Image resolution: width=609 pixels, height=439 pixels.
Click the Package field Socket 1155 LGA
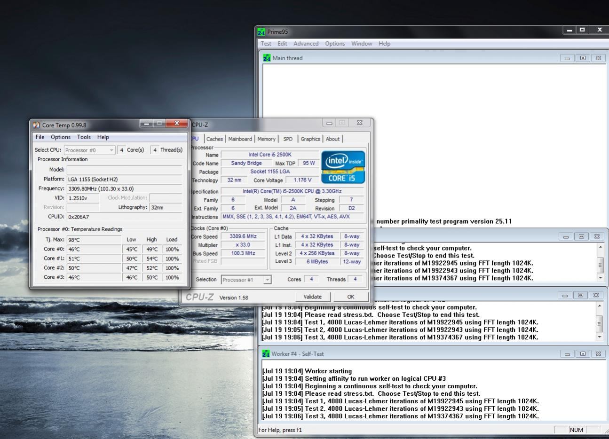(269, 172)
